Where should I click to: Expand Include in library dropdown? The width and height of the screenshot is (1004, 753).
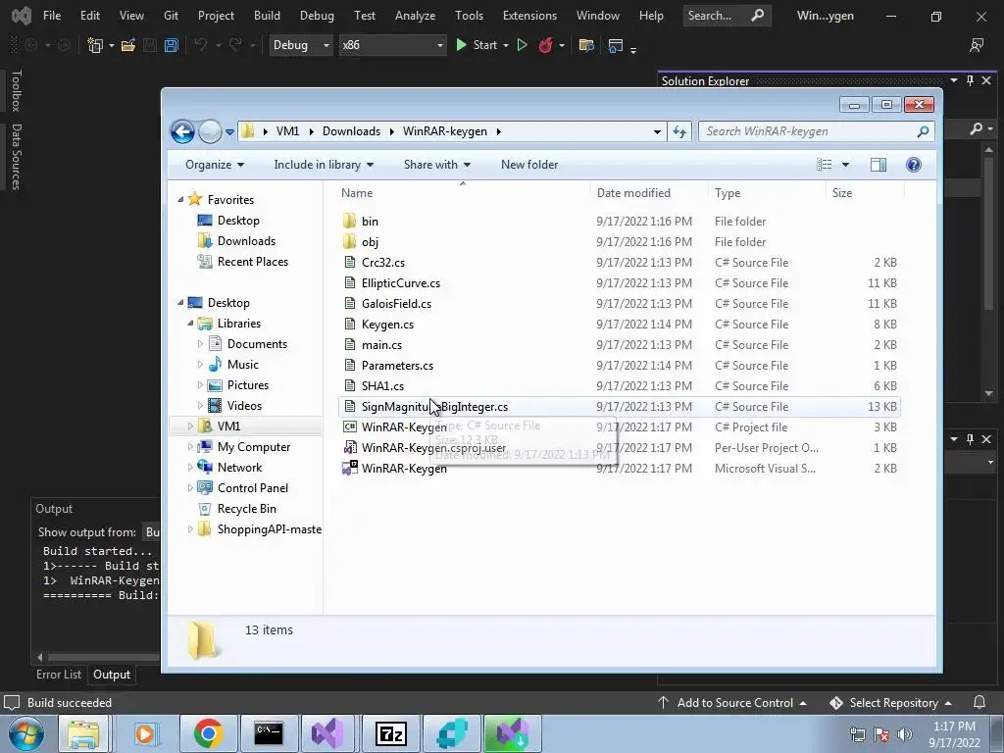[x=324, y=165]
